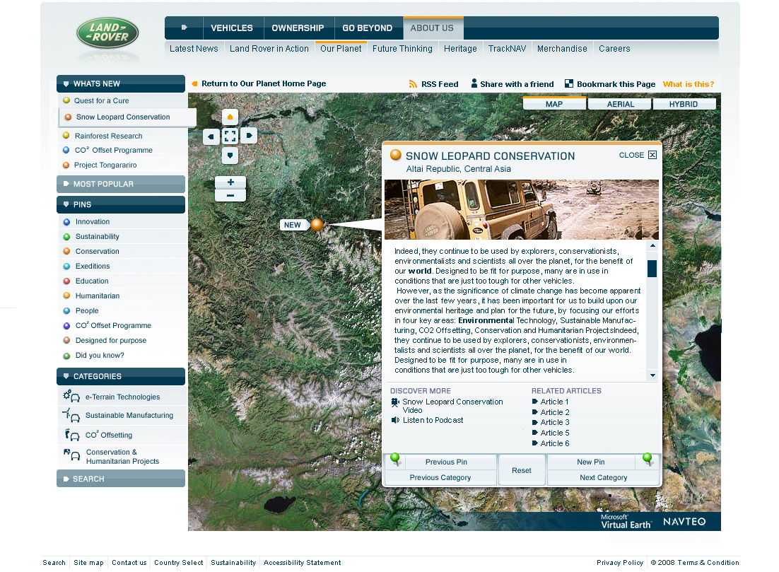Viewport: 779px width, 572px height.
Task: Toggle the Designed for purpose pin
Action: [x=121, y=340]
